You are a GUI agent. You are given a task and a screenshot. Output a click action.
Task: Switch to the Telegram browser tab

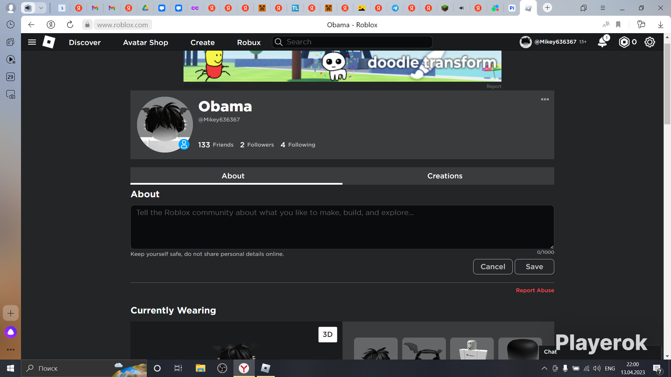pyautogui.click(x=395, y=8)
